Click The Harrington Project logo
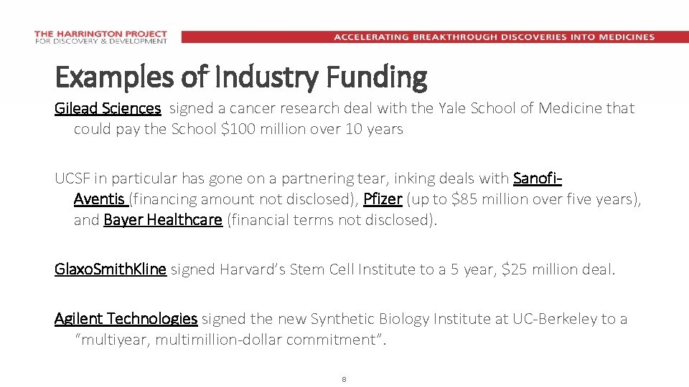 100,37
